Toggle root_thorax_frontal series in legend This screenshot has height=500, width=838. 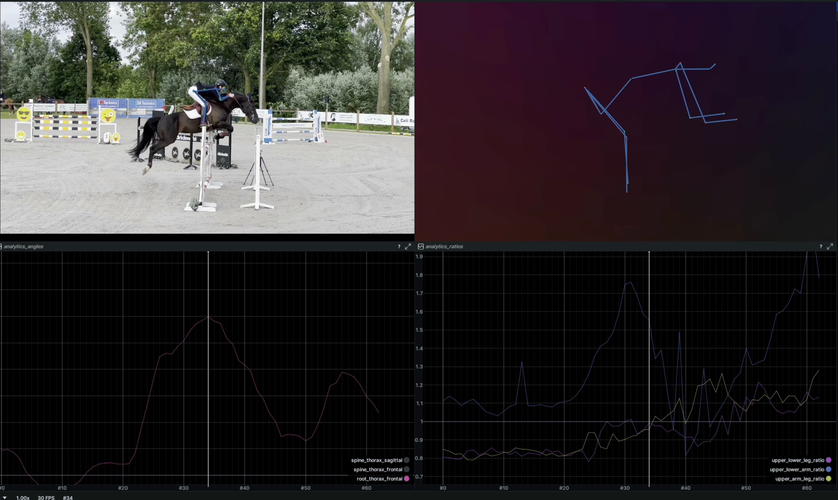tap(379, 478)
